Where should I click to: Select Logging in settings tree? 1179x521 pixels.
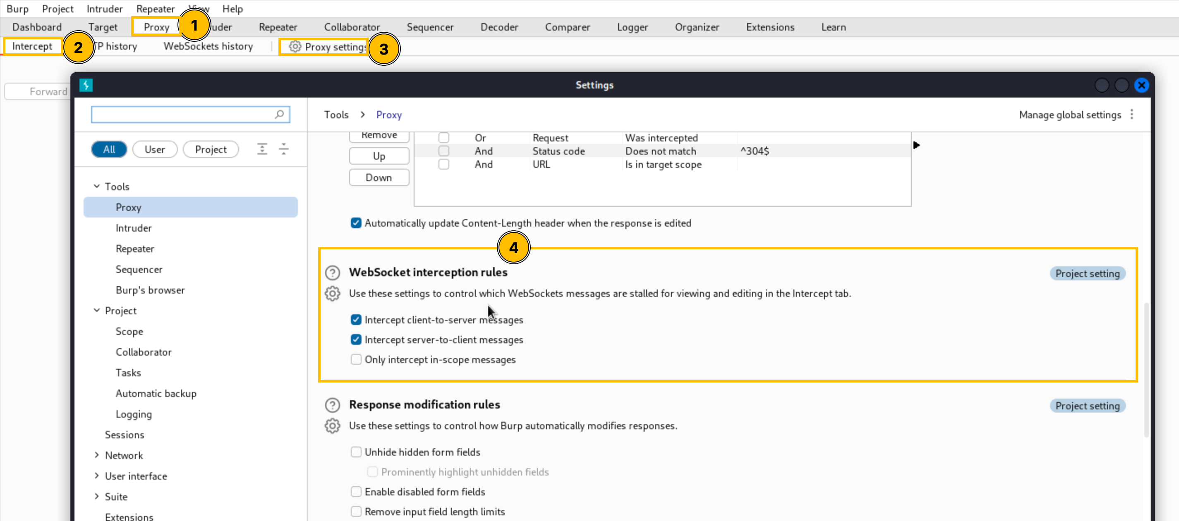pyautogui.click(x=134, y=414)
